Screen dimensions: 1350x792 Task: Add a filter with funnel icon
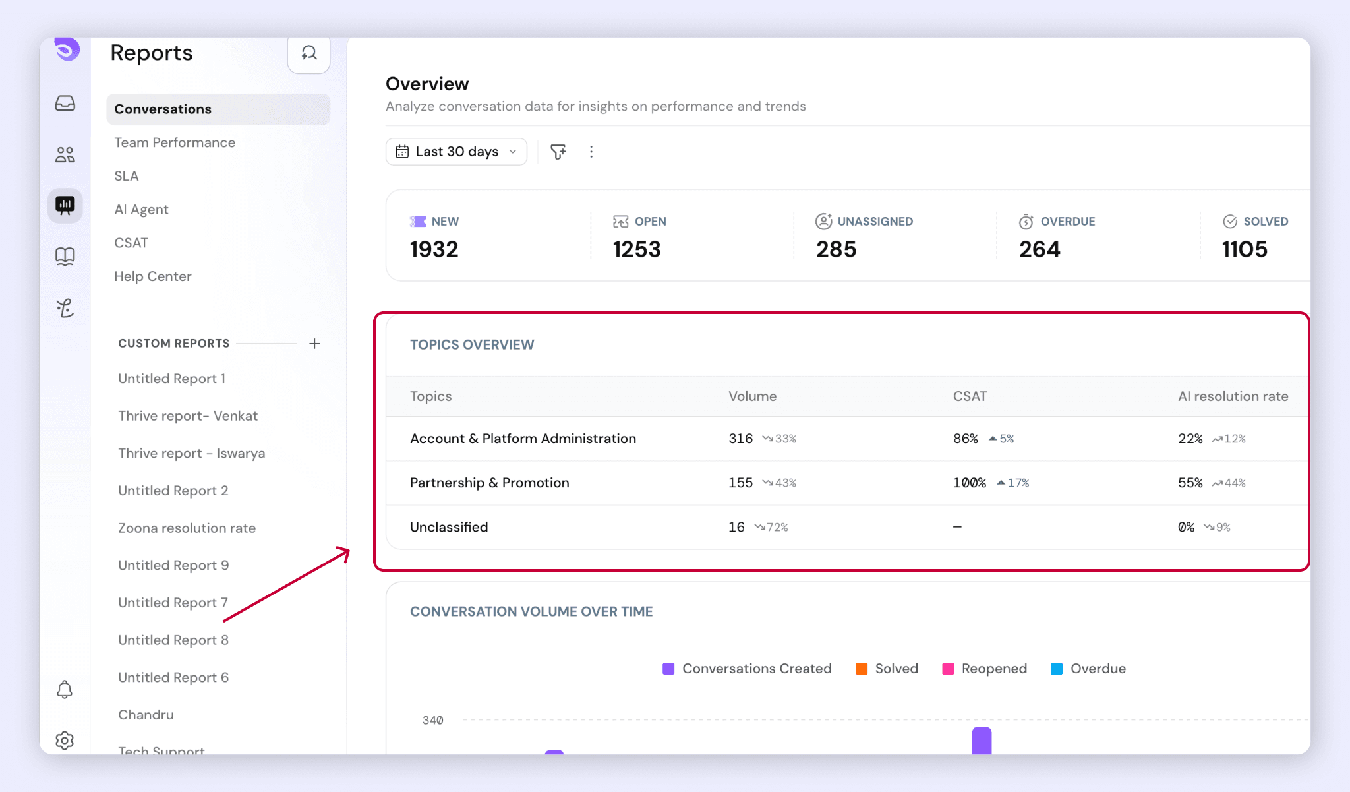point(558,152)
